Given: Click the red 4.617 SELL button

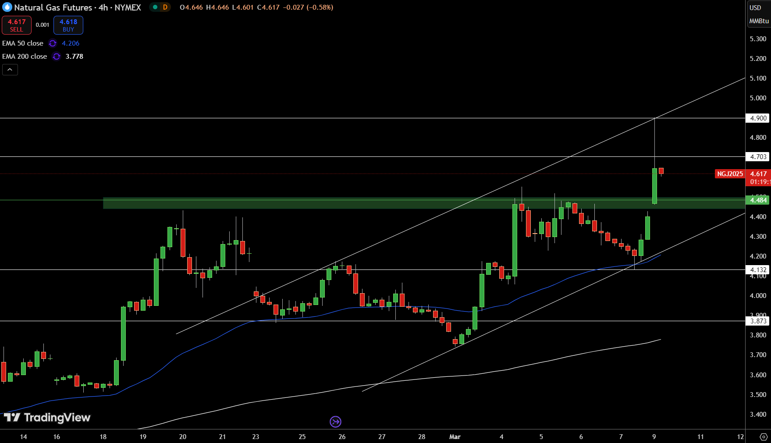Looking at the screenshot, I should point(17,25).
